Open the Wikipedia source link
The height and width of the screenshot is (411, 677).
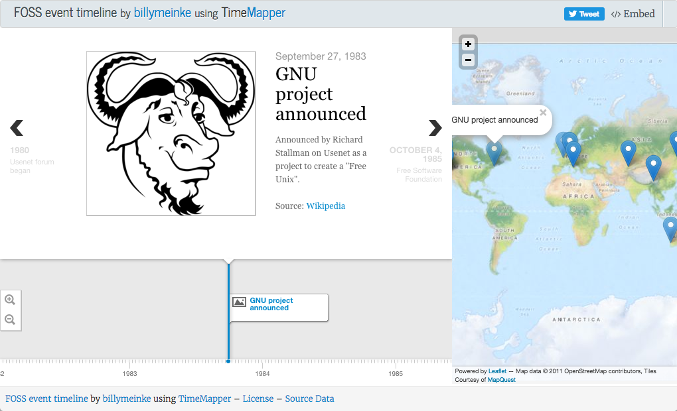click(x=325, y=206)
